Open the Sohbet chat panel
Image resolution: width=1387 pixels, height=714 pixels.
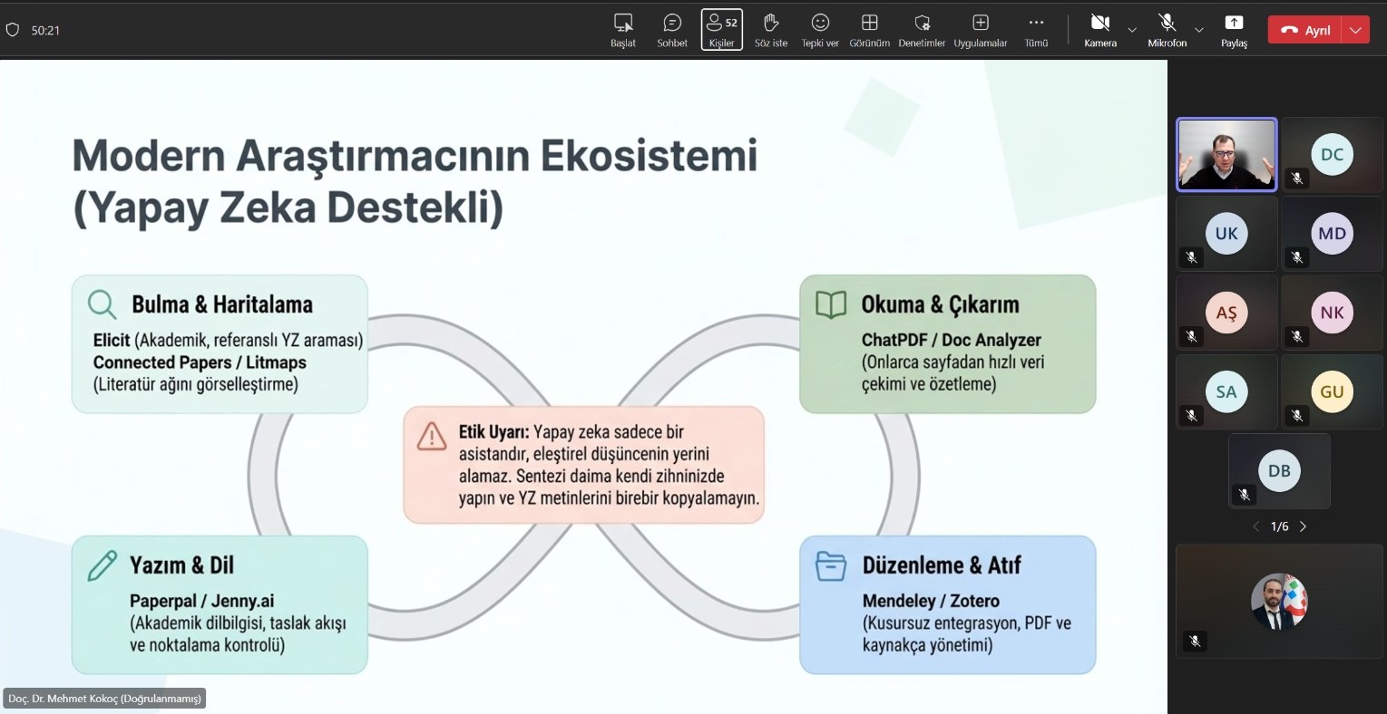coord(672,29)
